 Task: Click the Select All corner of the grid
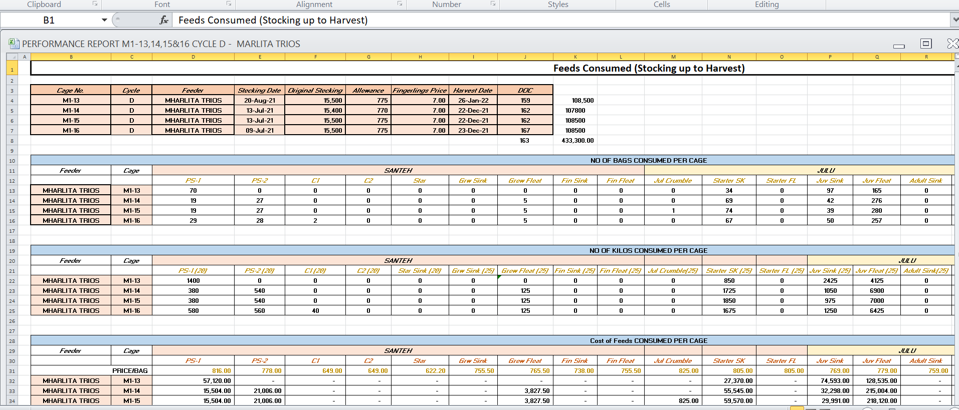[x=12, y=57]
